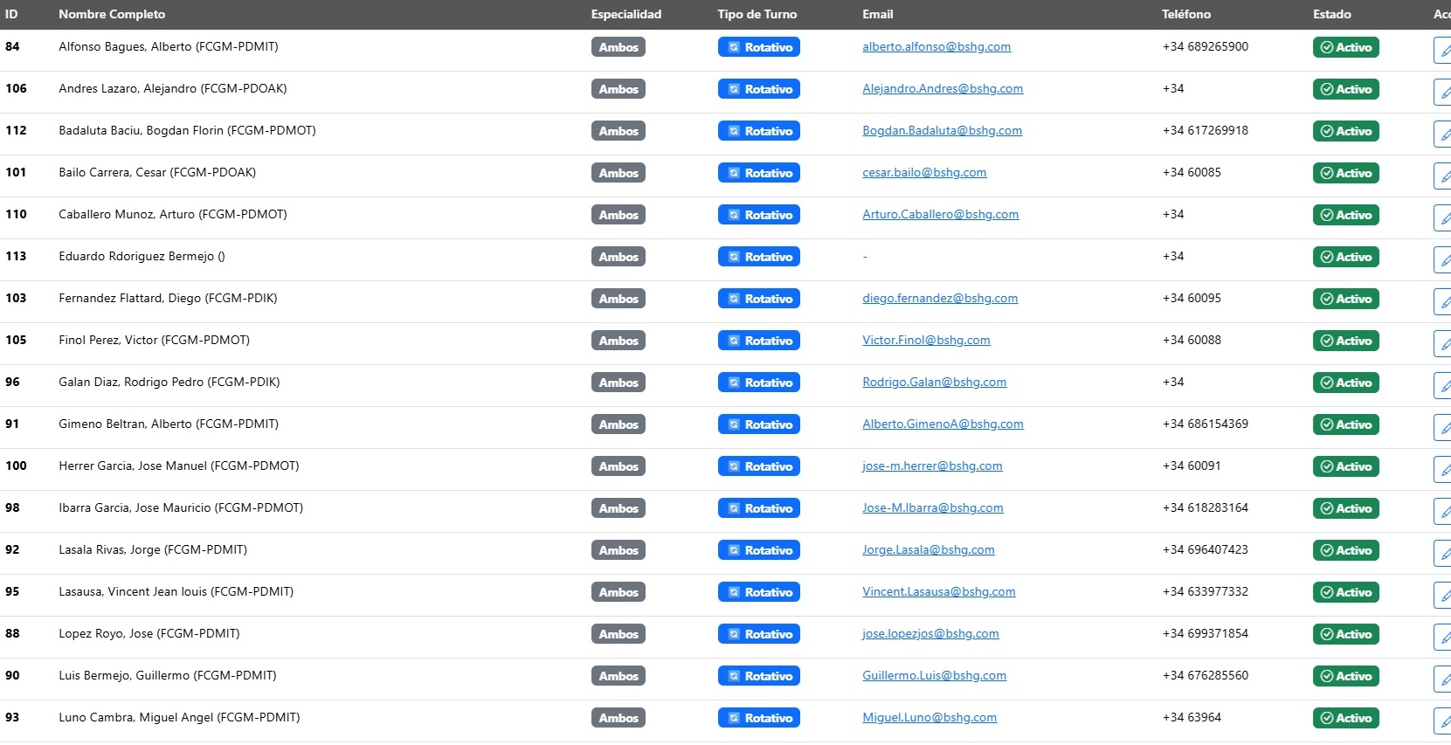The image size is (1451, 745).
Task: Open Alberto.GimenoA@bshg.com email link
Action: pos(943,424)
